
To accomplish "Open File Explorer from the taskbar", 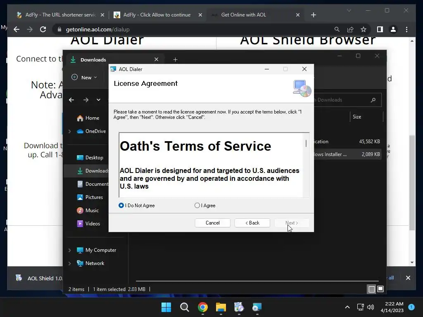I will (221, 307).
